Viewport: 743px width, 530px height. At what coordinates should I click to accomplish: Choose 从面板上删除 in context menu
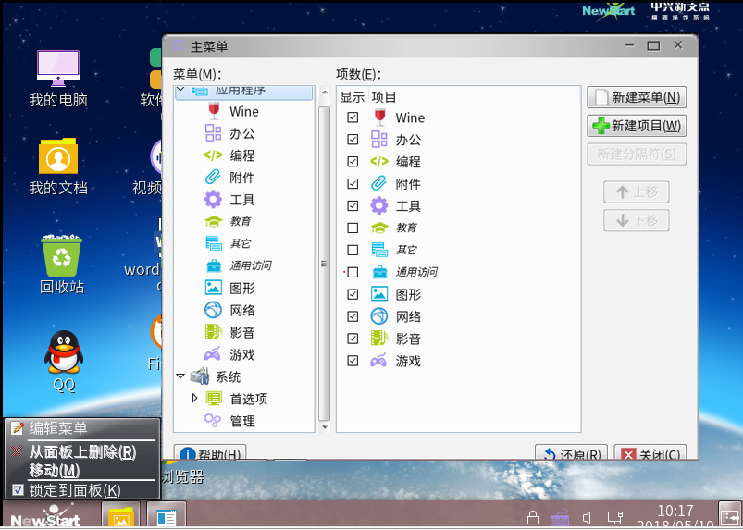pyautogui.click(x=82, y=452)
